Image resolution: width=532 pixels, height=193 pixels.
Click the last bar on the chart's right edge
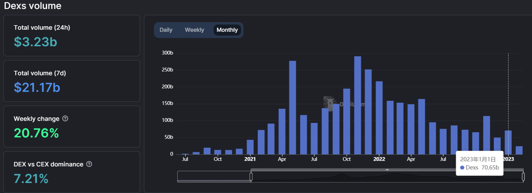519,150
